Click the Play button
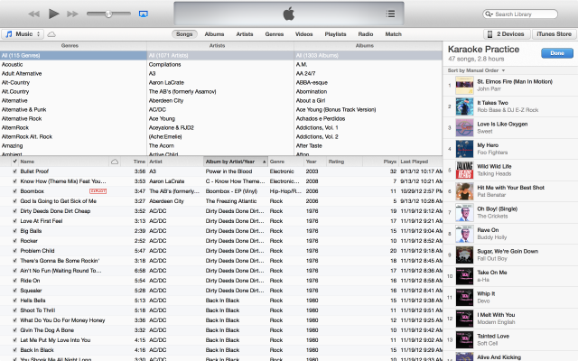This screenshot has width=578, height=361. [x=54, y=14]
